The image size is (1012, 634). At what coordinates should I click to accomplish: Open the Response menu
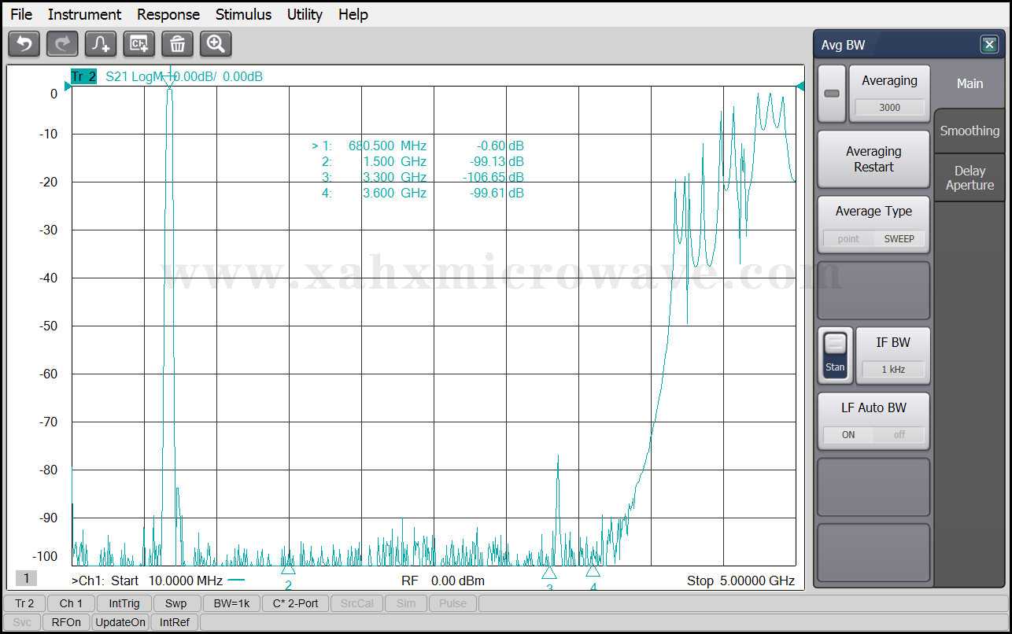pyautogui.click(x=168, y=14)
